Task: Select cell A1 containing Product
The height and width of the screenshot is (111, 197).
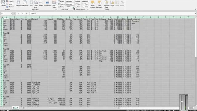Action: click(x=6, y=19)
